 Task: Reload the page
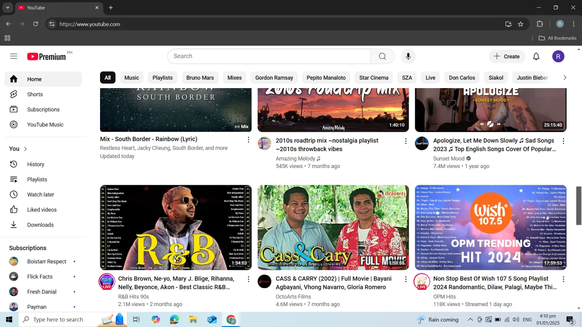pos(35,24)
